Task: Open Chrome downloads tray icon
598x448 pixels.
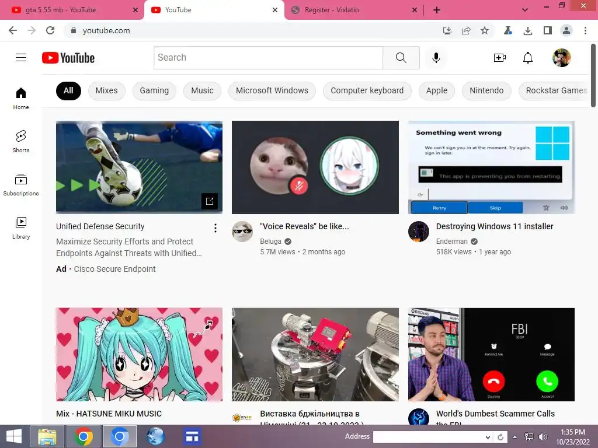Action: point(528,30)
